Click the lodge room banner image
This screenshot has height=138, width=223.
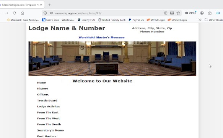(x=112, y=59)
